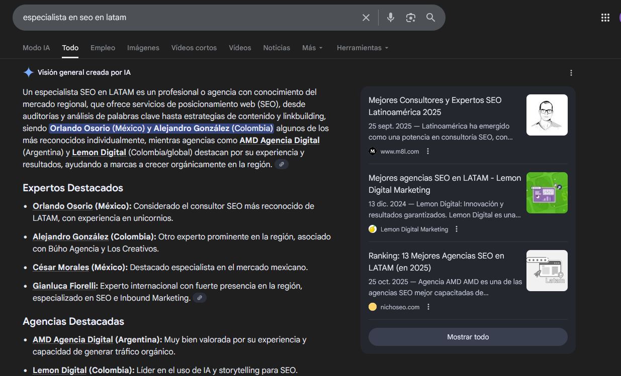Start voice search with the microphone icon
Image resolution: width=621 pixels, height=376 pixels.
(x=391, y=18)
